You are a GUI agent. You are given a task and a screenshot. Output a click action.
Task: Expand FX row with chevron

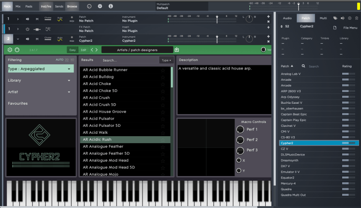pos(18,29)
